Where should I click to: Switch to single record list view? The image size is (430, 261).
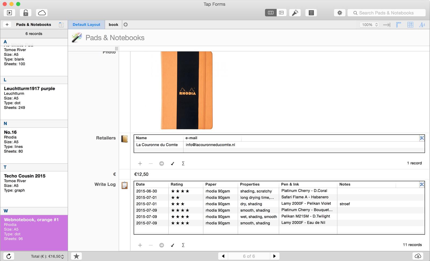(x=281, y=13)
